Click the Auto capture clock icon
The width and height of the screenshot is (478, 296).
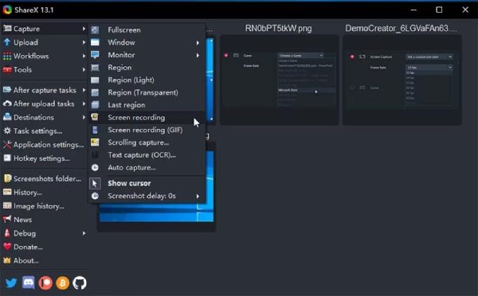click(x=95, y=167)
